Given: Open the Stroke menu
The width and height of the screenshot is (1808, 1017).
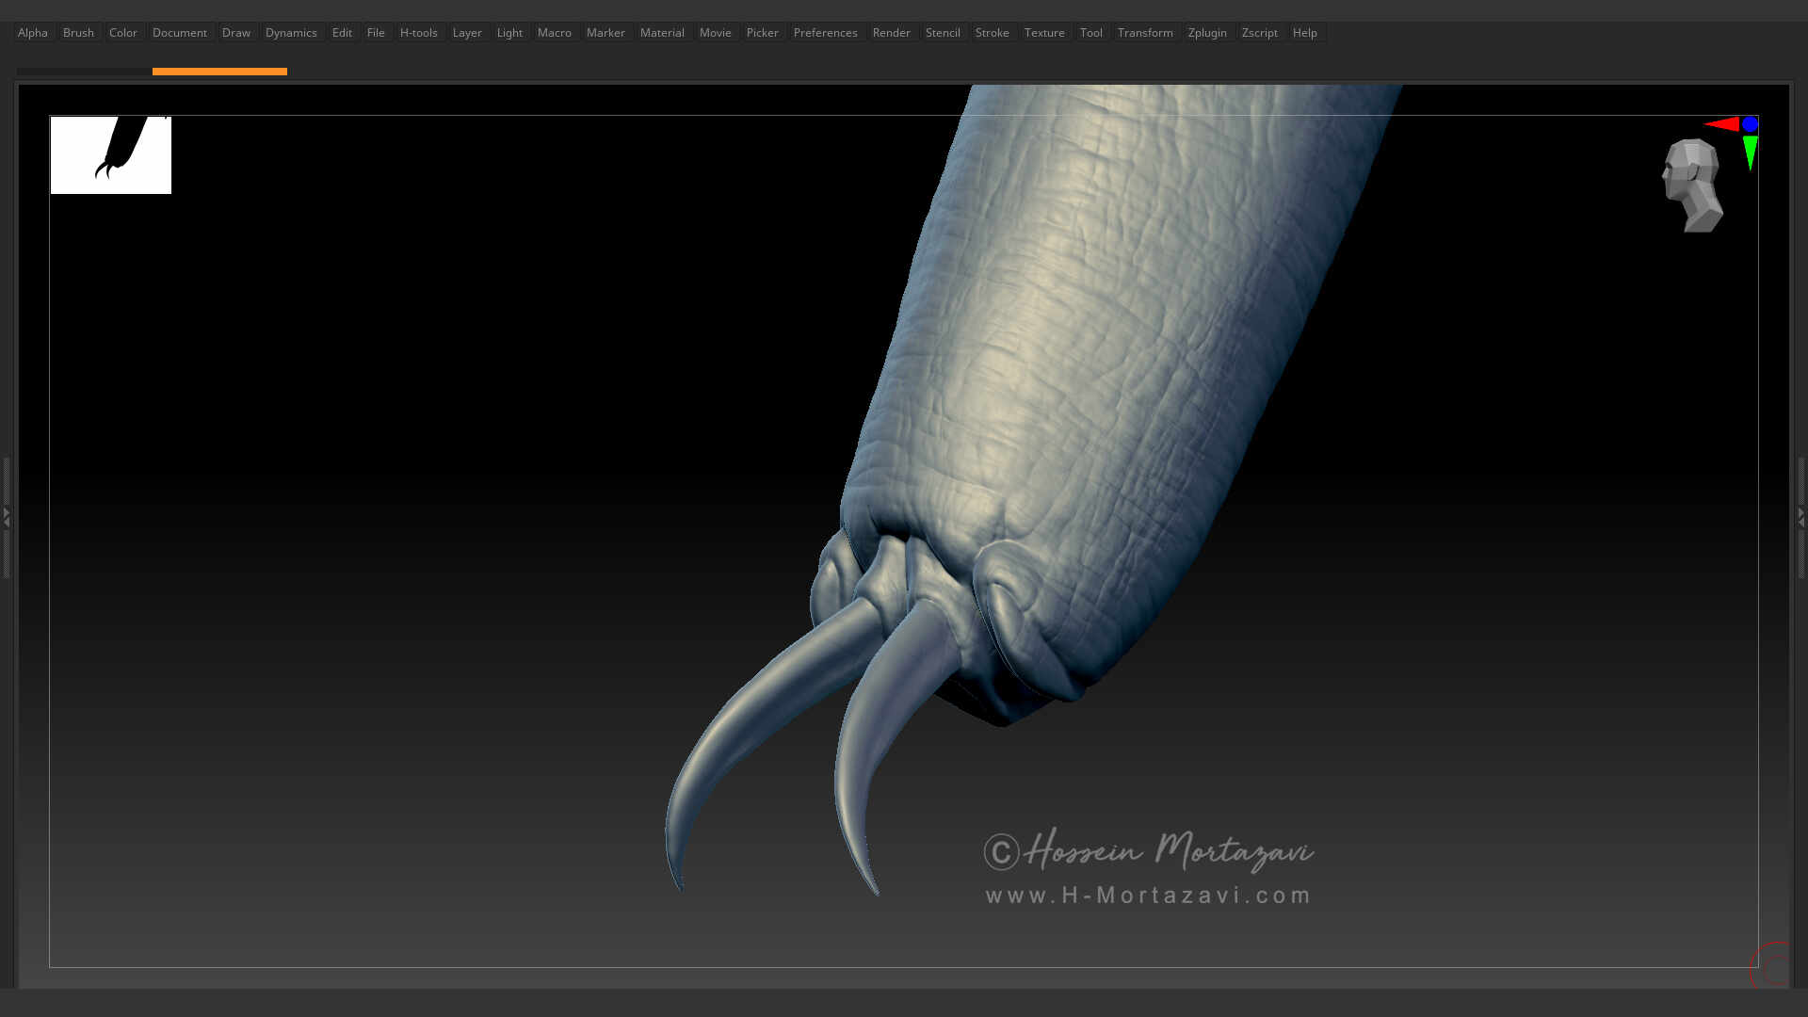Looking at the screenshot, I should [x=992, y=32].
